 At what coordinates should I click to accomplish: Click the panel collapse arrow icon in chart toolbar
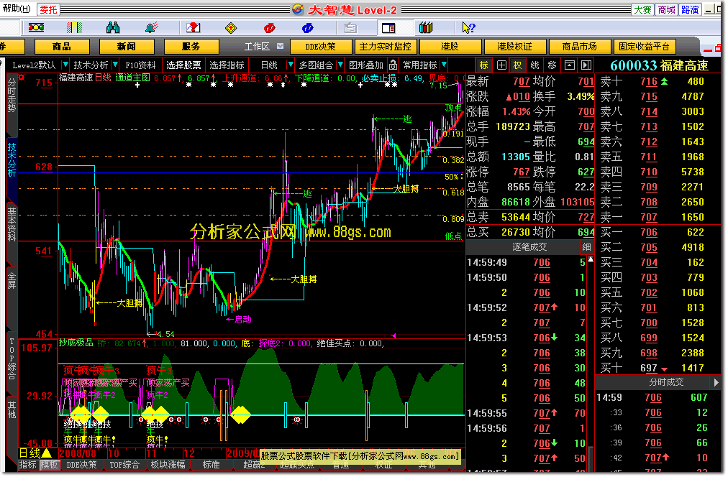(586, 65)
